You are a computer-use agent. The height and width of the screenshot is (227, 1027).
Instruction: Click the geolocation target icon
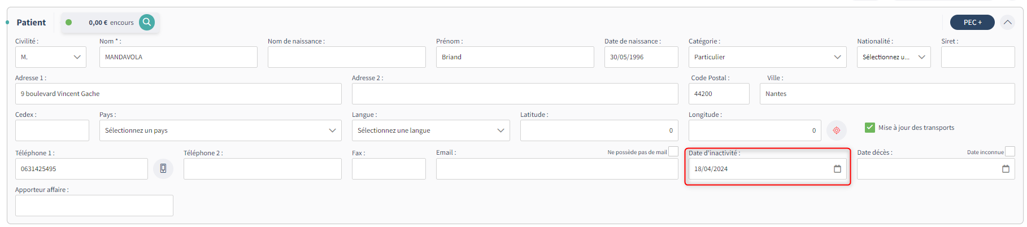tap(837, 130)
